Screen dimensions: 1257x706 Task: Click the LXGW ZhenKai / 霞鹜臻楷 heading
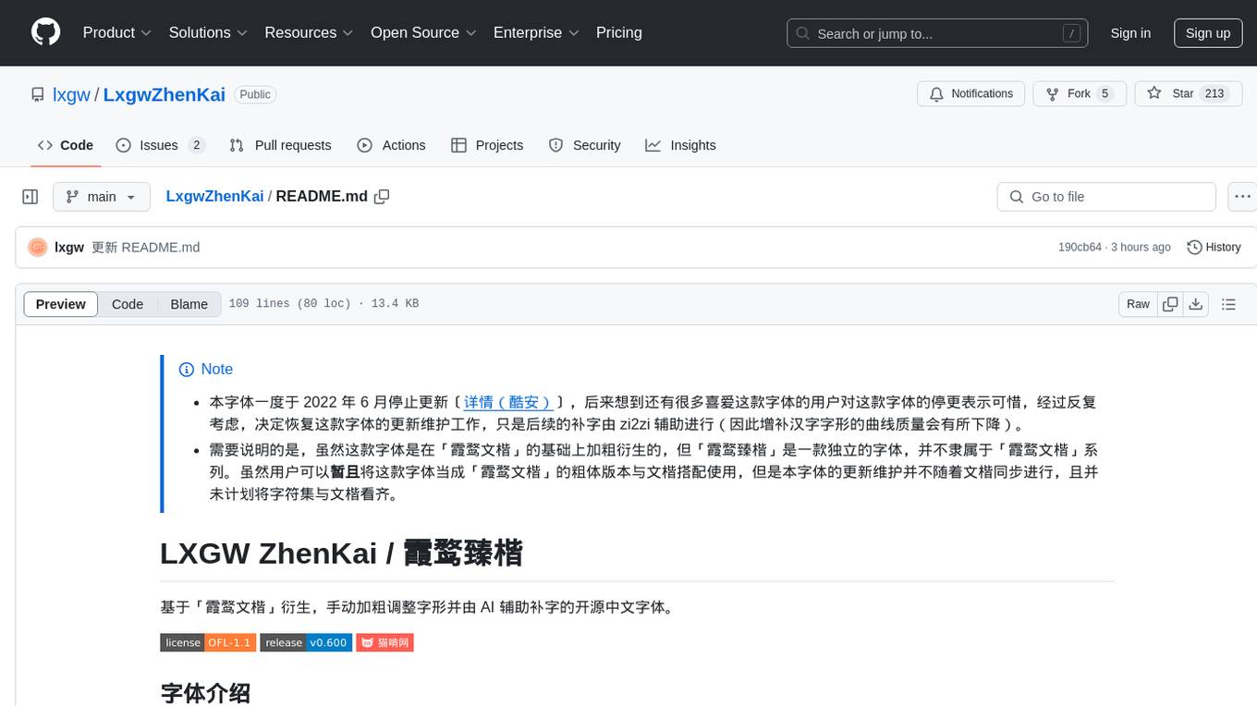tap(341, 553)
